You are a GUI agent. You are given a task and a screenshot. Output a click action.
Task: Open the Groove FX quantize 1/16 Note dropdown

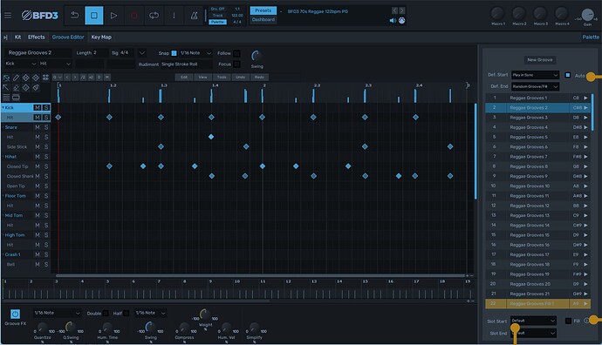pos(57,313)
